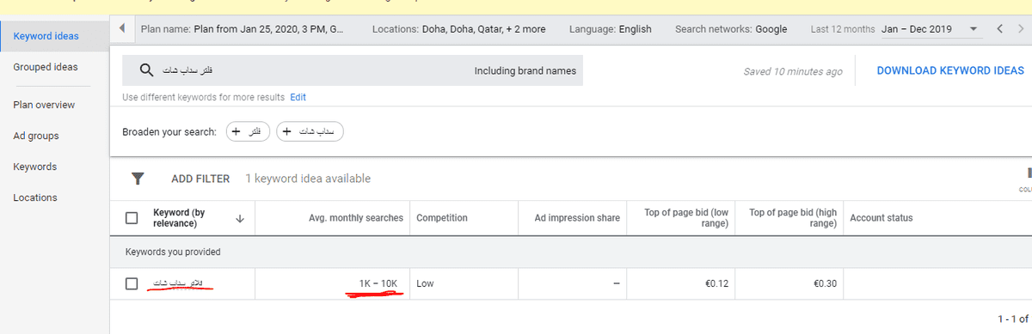Click DOWNLOAD KEYWORD IDEAS
The image size is (1032, 334).
(x=950, y=70)
